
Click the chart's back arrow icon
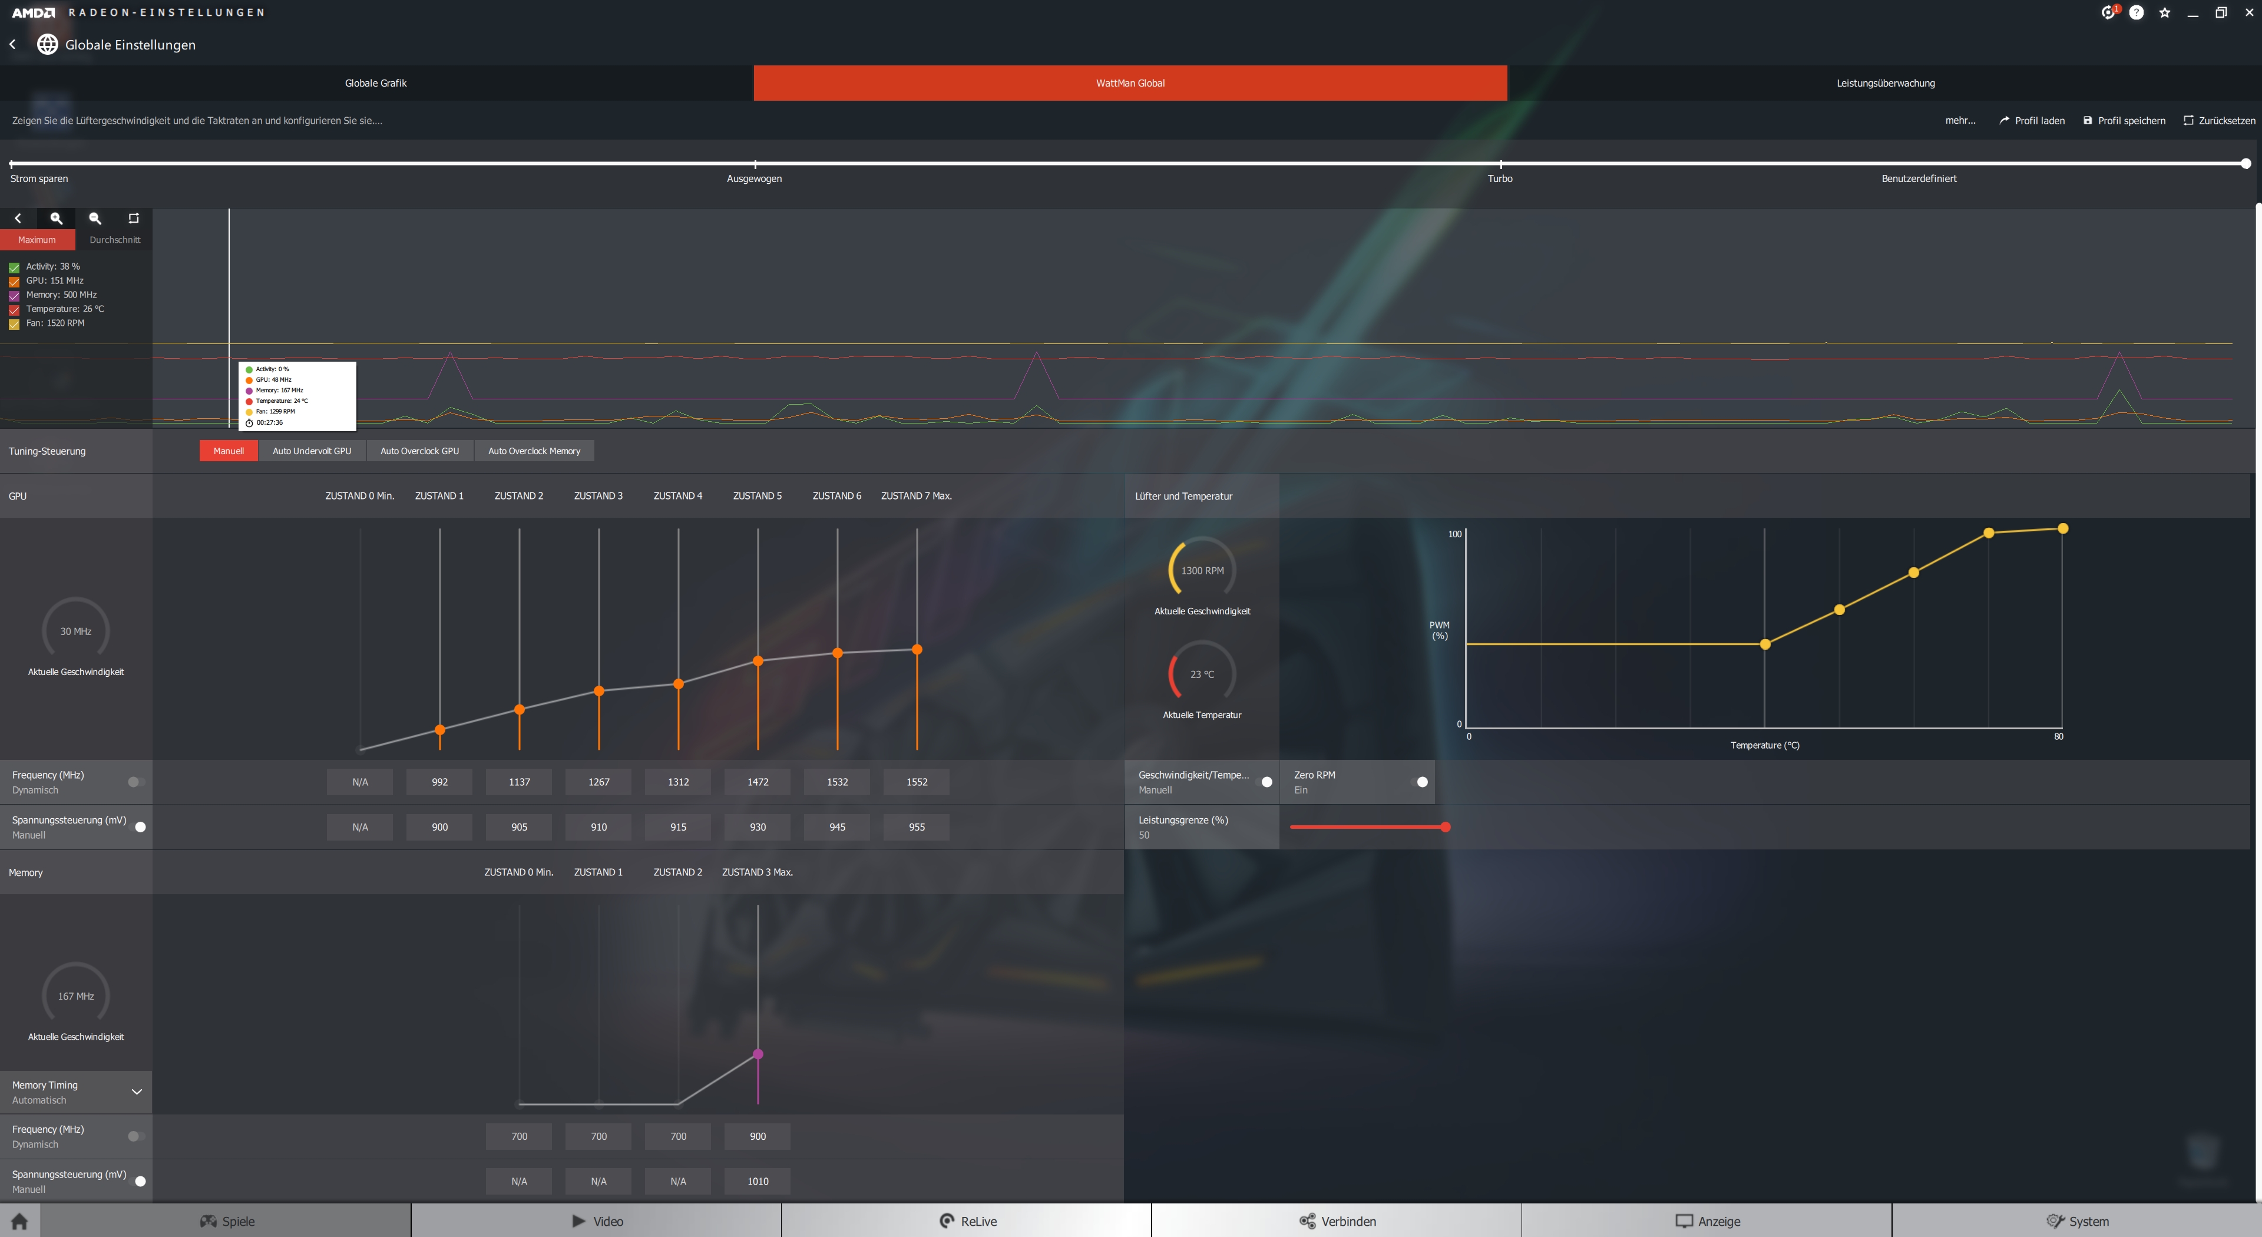pyautogui.click(x=18, y=218)
